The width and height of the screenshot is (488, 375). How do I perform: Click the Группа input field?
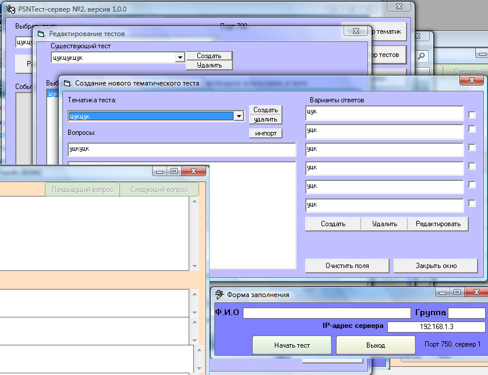(466, 313)
